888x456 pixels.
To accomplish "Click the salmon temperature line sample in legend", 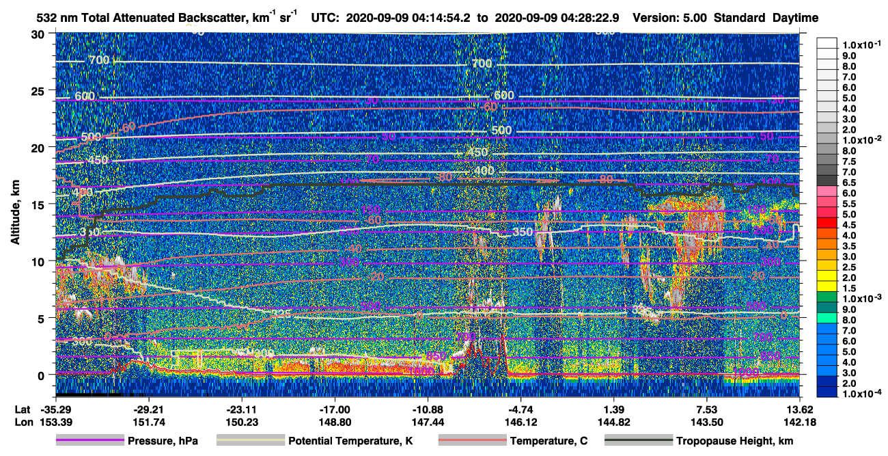I will point(473,441).
